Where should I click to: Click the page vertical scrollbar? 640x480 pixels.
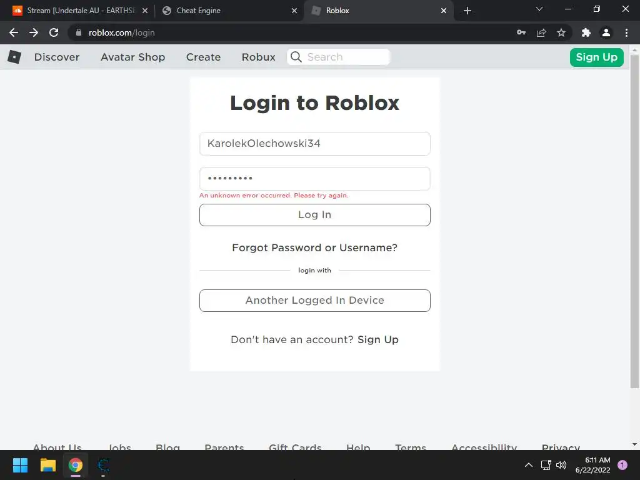pos(634,221)
